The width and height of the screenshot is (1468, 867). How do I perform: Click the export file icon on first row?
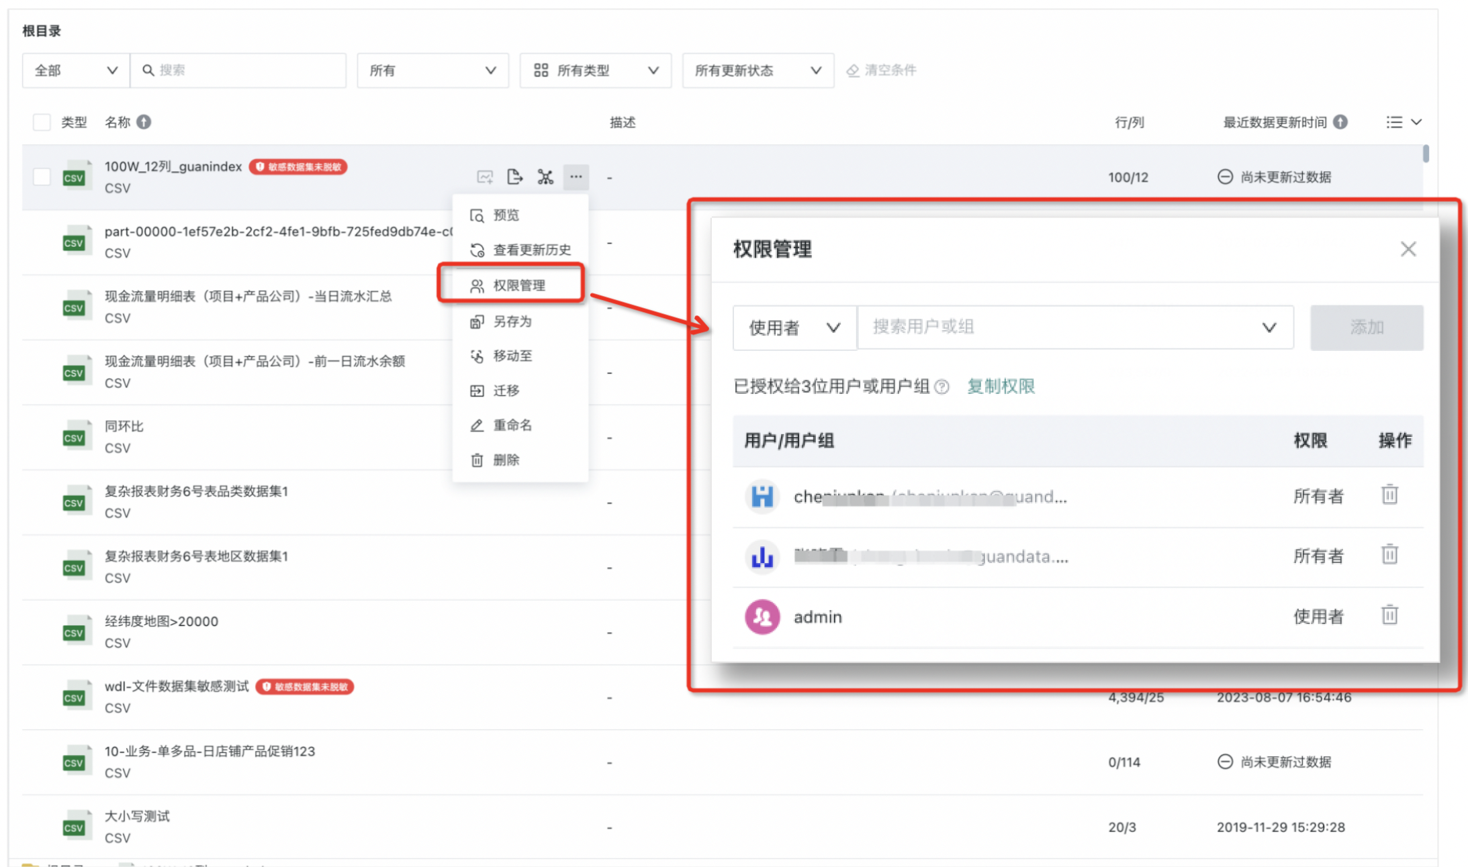(514, 176)
